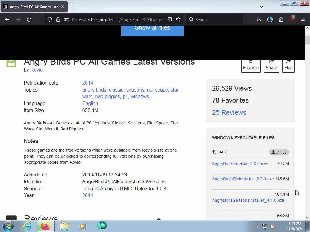Click the green round app taskbar icon
Viewport: 310px width, 232px height.
102,225
